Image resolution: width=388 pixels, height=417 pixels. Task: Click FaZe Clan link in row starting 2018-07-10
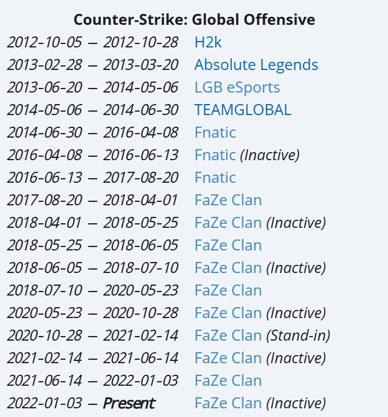(228, 290)
